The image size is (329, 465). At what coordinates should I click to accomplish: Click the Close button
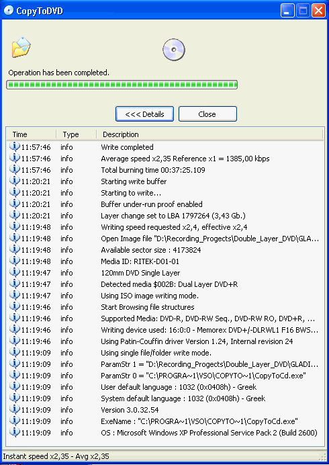click(207, 114)
